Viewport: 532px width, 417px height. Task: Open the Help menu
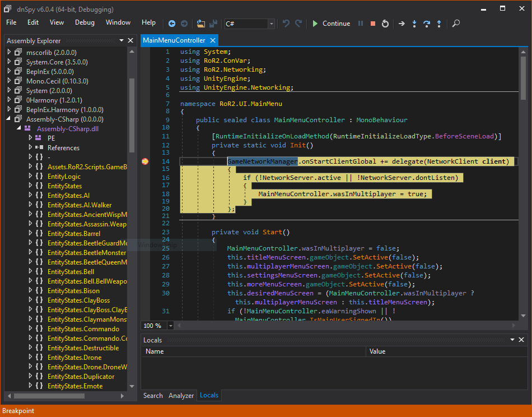[x=148, y=22]
